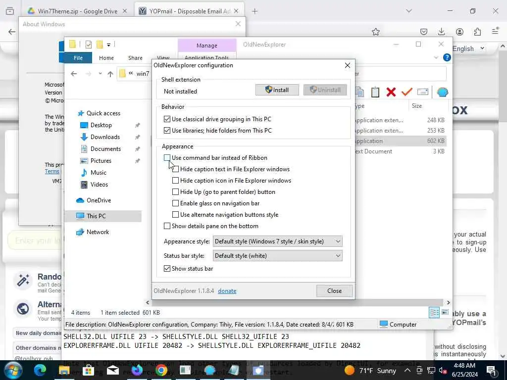Open Quick Access Toolbar customize dropdown
The height and width of the screenshot is (380, 507).
(108, 45)
